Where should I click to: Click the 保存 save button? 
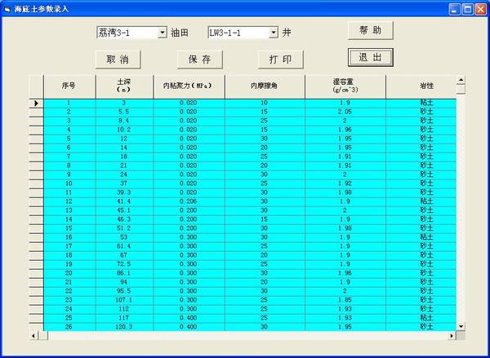(x=200, y=59)
